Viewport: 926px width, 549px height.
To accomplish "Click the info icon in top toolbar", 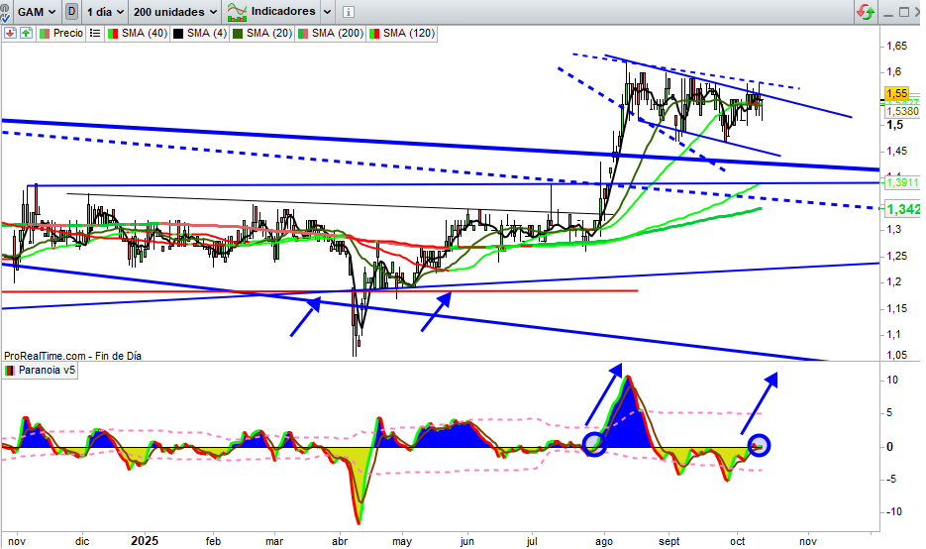I will (x=346, y=12).
